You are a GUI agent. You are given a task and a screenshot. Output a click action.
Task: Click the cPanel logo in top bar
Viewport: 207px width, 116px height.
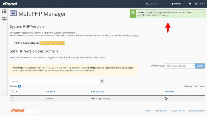[x=10, y=4]
